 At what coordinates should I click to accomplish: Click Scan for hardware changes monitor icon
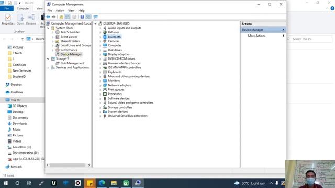pos(95,17)
